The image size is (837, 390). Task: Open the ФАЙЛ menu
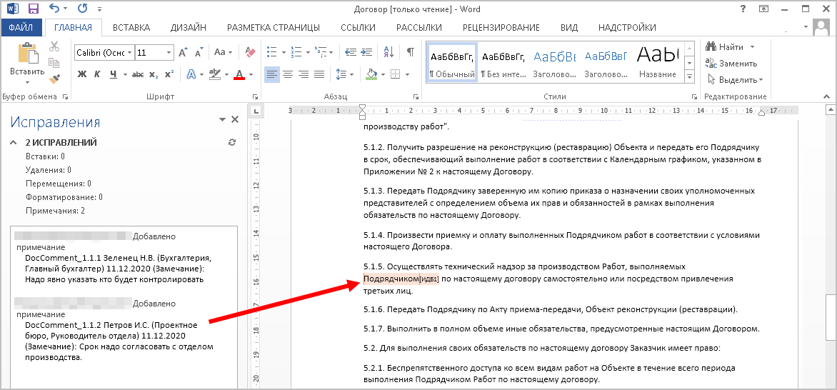(21, 28)
